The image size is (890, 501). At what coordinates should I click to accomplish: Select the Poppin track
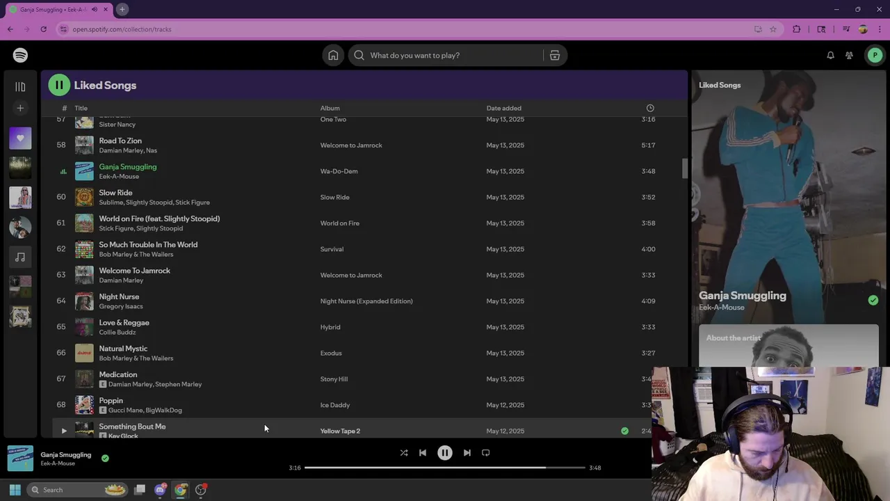coord(111,401)
